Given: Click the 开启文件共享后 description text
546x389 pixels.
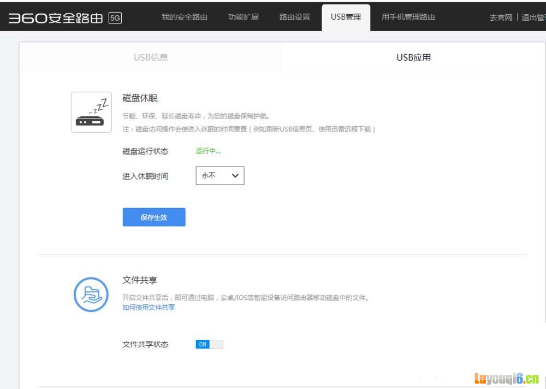Looking at the screenshot, I should [246, 298].
